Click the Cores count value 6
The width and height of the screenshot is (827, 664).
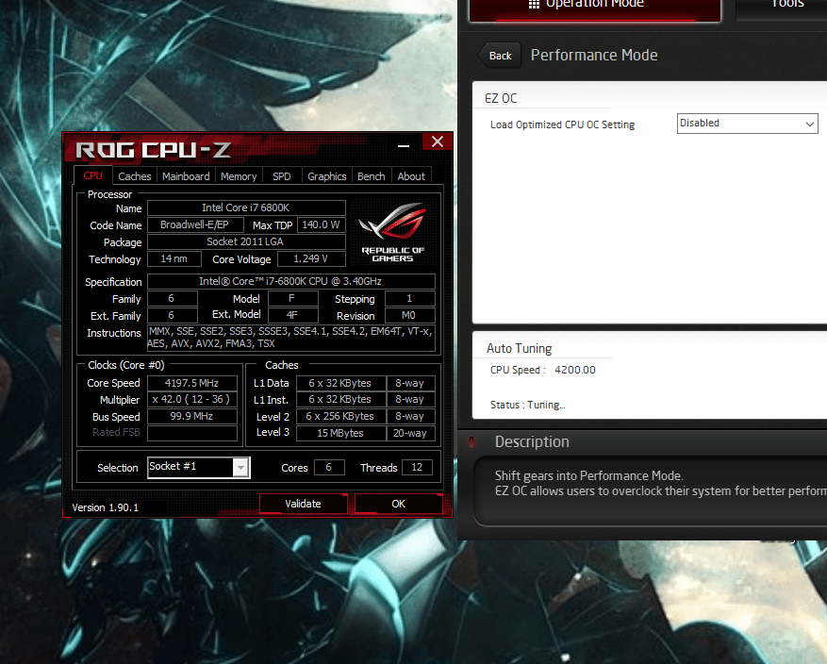pos(329,467)
